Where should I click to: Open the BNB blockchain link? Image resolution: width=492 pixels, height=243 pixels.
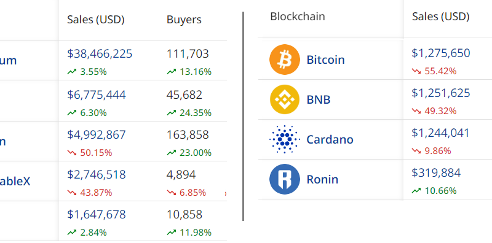click(x=318, y=99)
